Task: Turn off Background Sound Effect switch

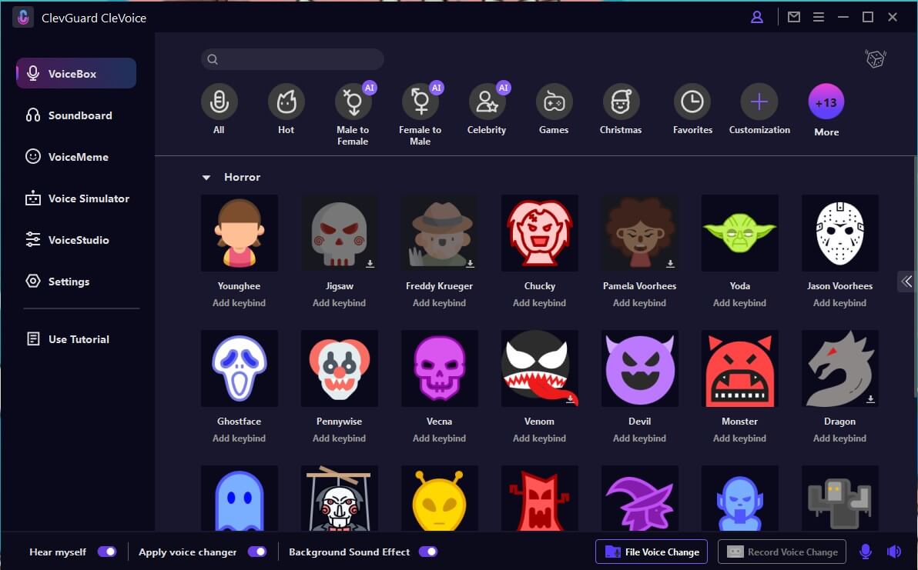Action: coord(428,552)
